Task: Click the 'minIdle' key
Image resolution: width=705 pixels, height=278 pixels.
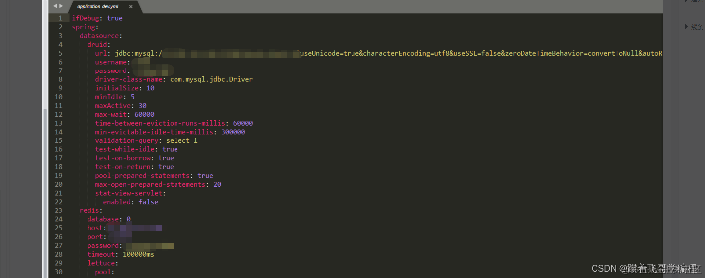Action: (x=109, y=97)
